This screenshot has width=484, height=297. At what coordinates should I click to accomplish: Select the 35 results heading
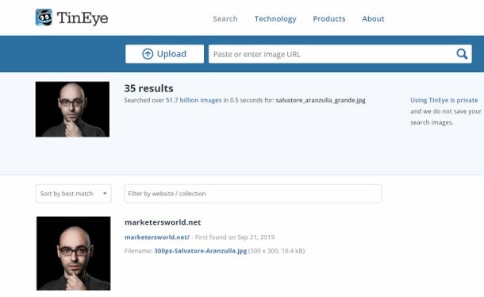click(x=148, y=88)
